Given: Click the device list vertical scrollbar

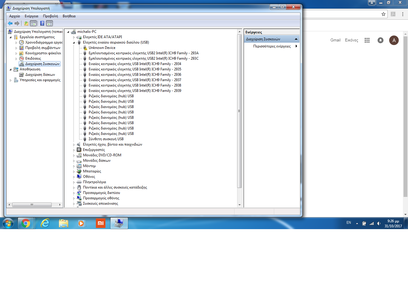Looking at the screenshot, I should [x=239, y=111].
